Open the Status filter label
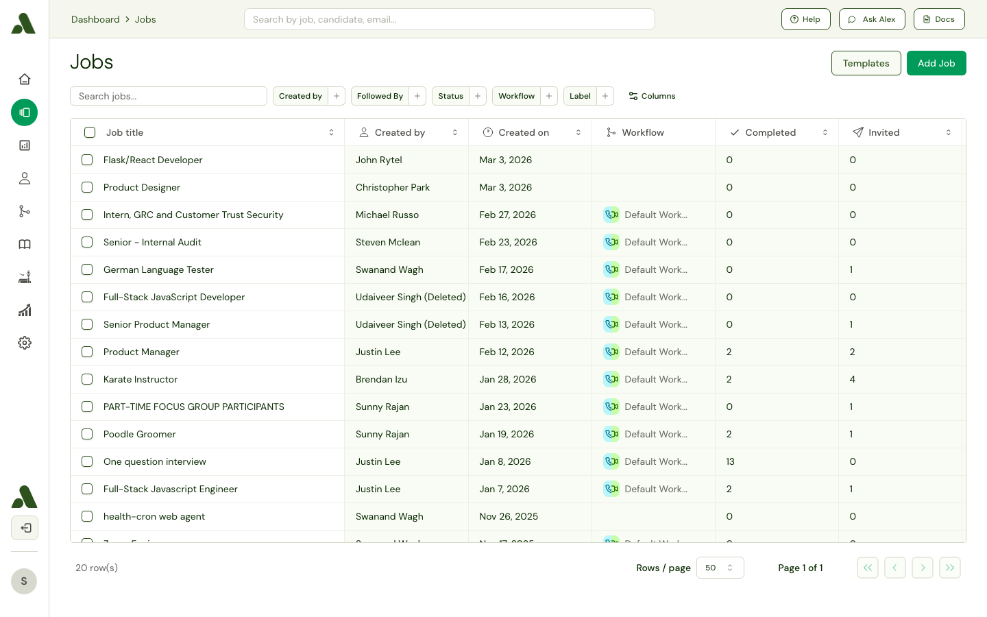 [x=451, y=96]
